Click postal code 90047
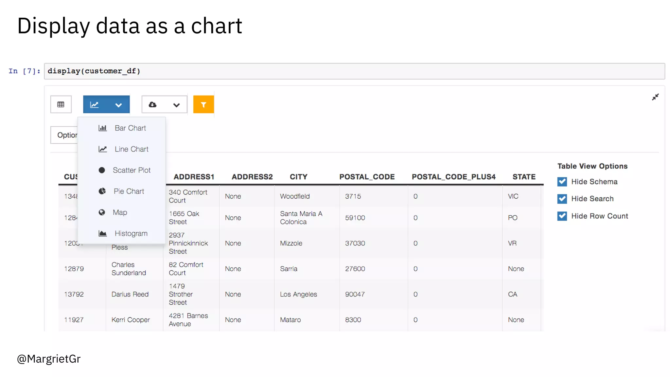The height and width of the screenshot is (377, 670). (355, 294)
